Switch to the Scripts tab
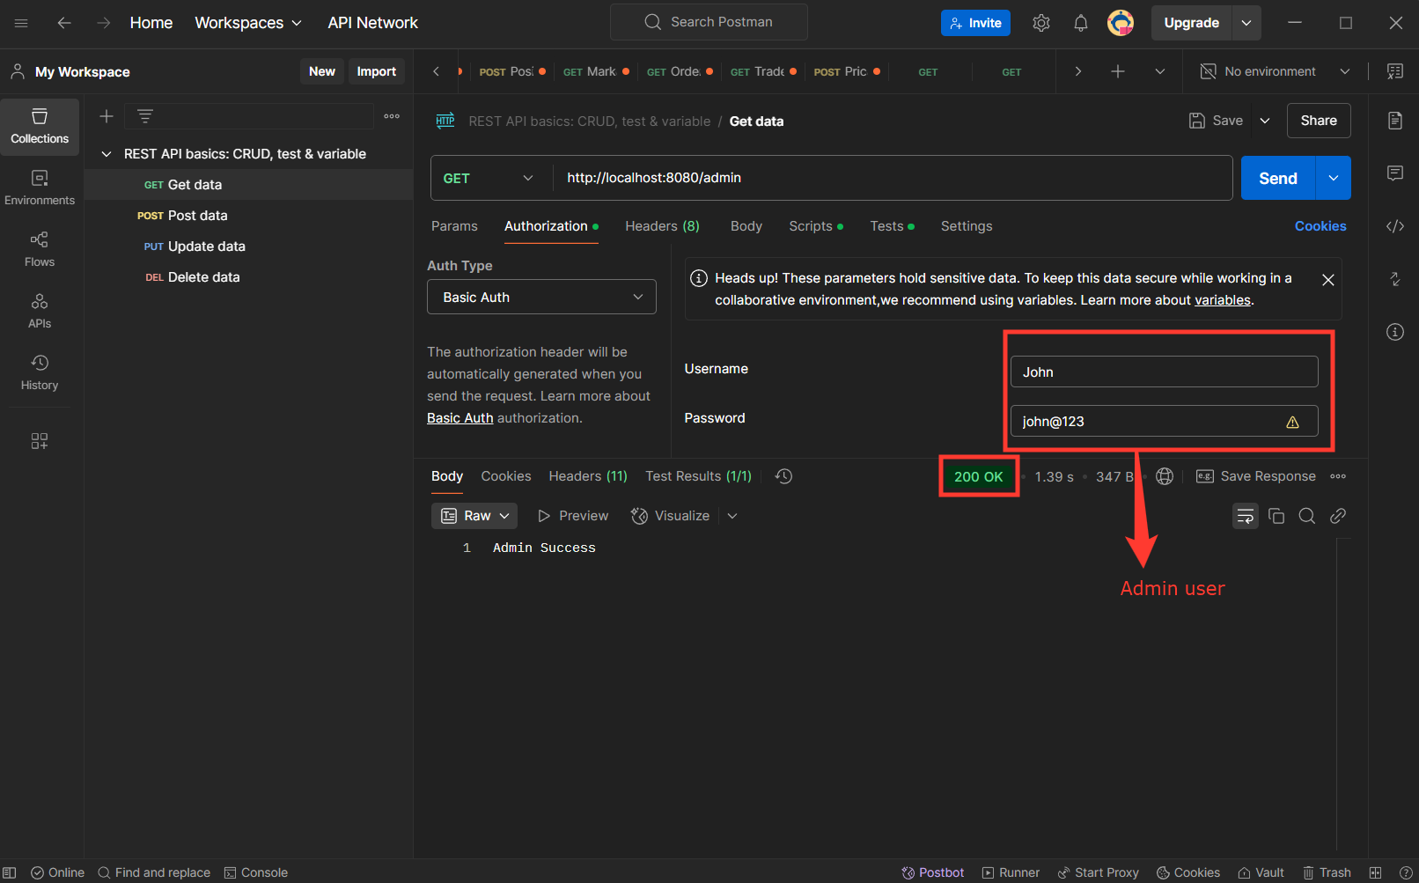Screen dimensions: 1419x883 (816, 226)
